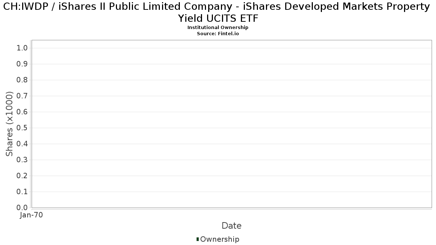Click the 0.5 y-axis tick label
This screenshot has width=436, height=245.
coord(23,128)
